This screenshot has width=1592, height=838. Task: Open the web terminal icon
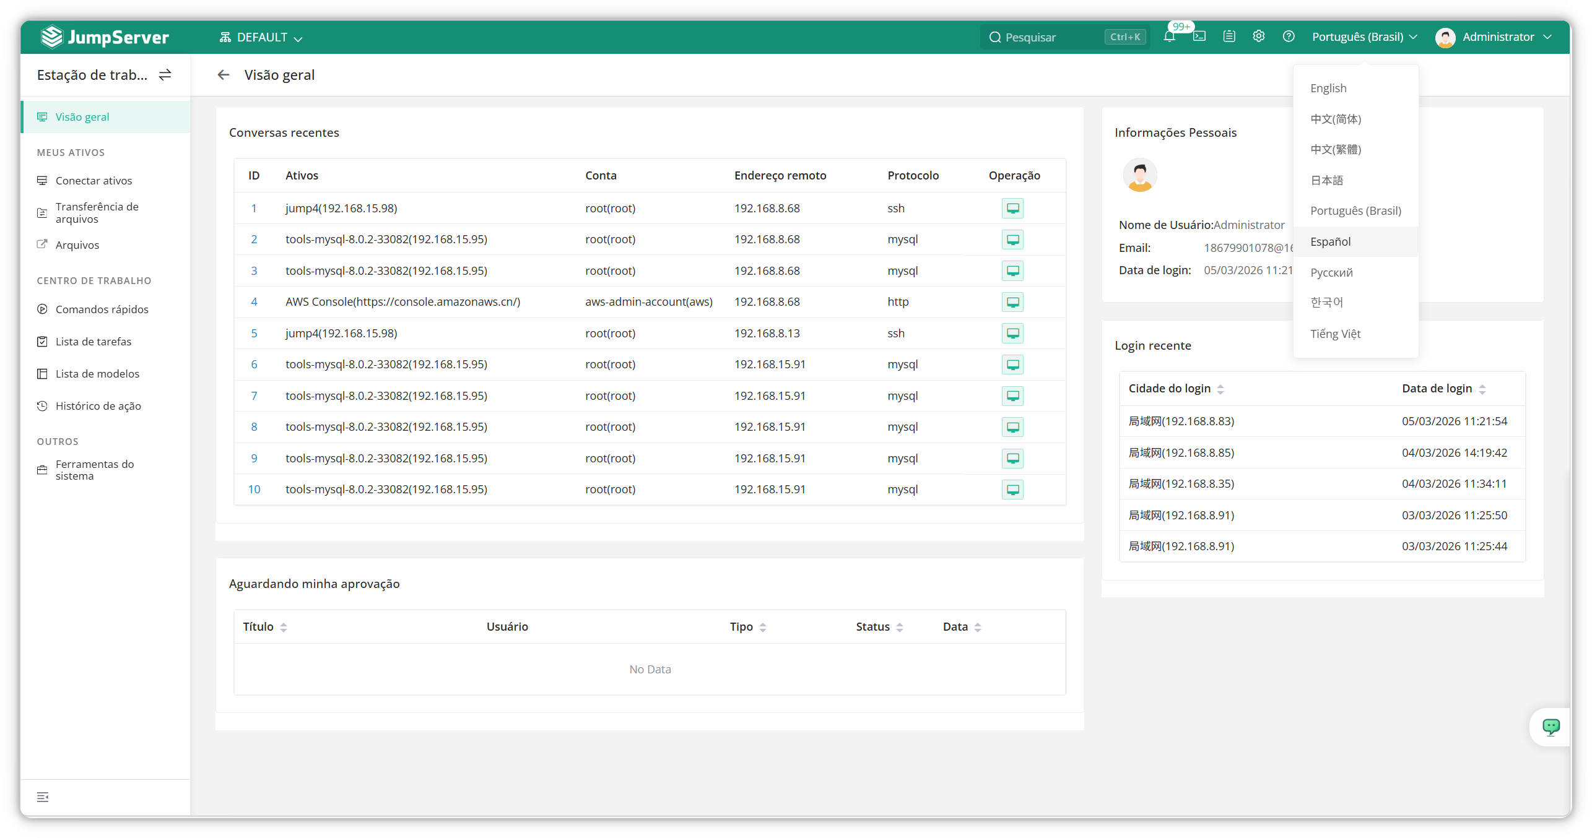coord(1199,37)
